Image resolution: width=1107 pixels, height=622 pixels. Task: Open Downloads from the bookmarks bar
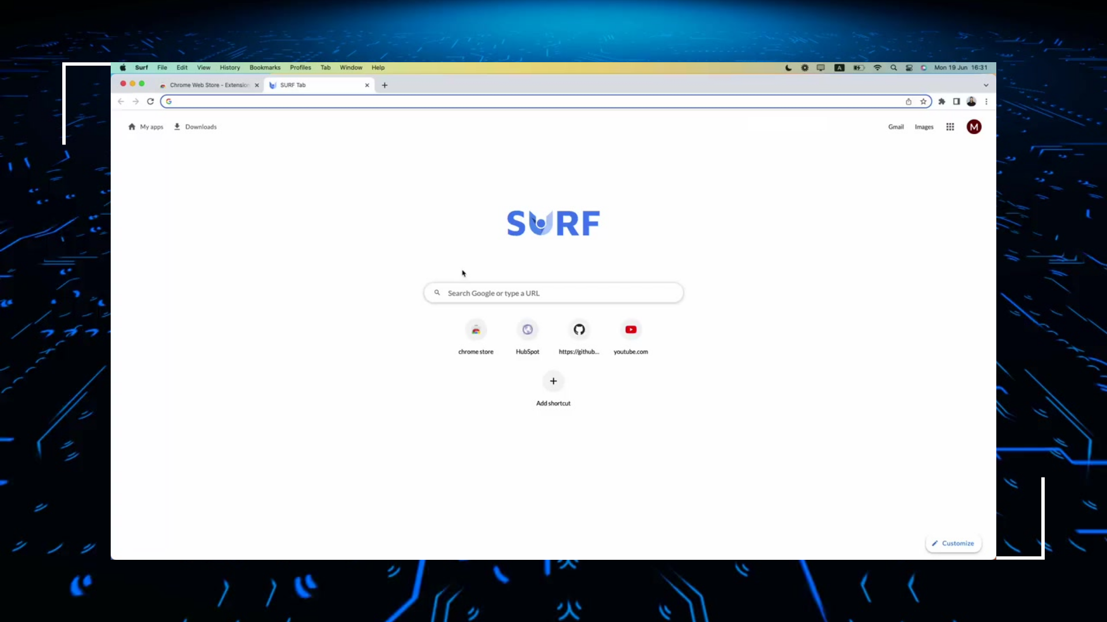(x=195, y=127)
